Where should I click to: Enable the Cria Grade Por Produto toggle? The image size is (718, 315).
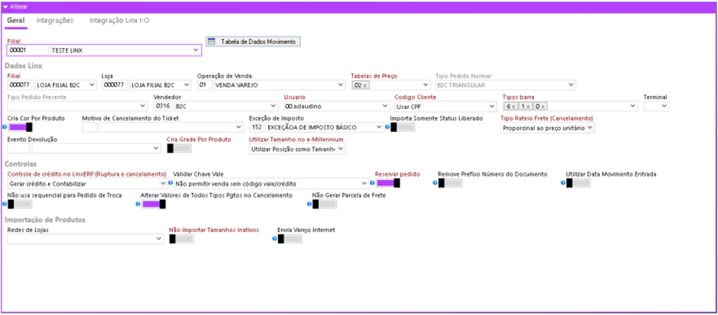(179, 148)
